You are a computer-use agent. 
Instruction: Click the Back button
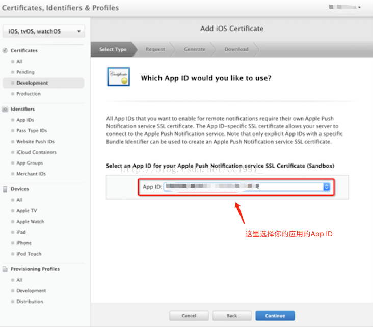coord(232,316)
